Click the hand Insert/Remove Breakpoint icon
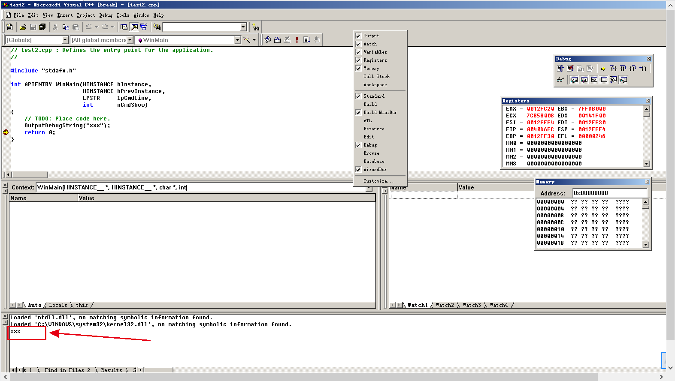 point(317,40)
